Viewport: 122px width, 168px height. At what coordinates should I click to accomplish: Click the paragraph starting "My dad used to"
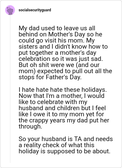65,53
